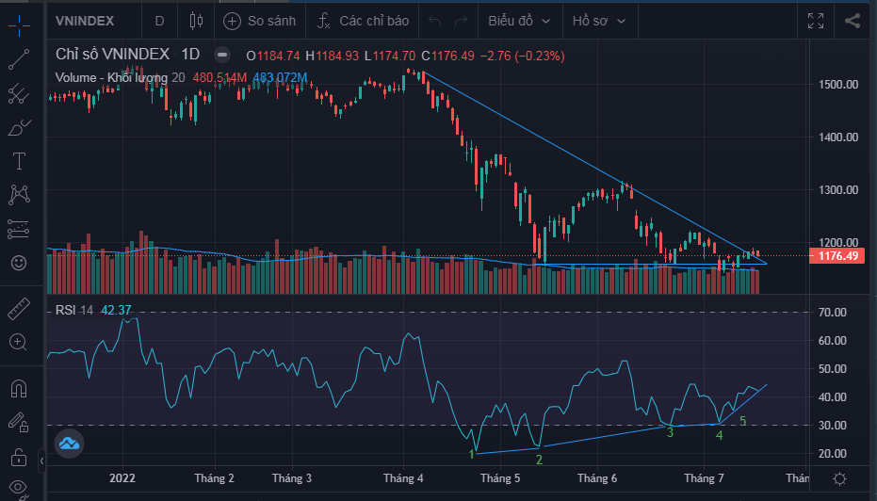Select the ruler measure tool
The height and width of the screenshot is (501, 877).
tap(18, 309)
